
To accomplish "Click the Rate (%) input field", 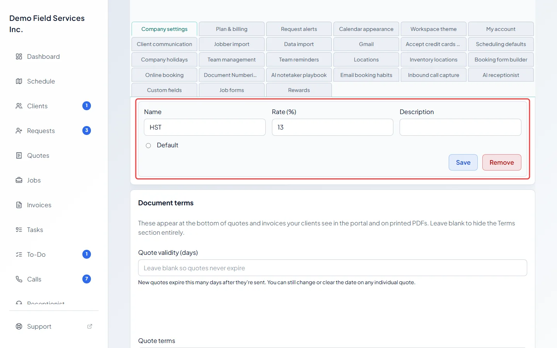I will (333, 127).
